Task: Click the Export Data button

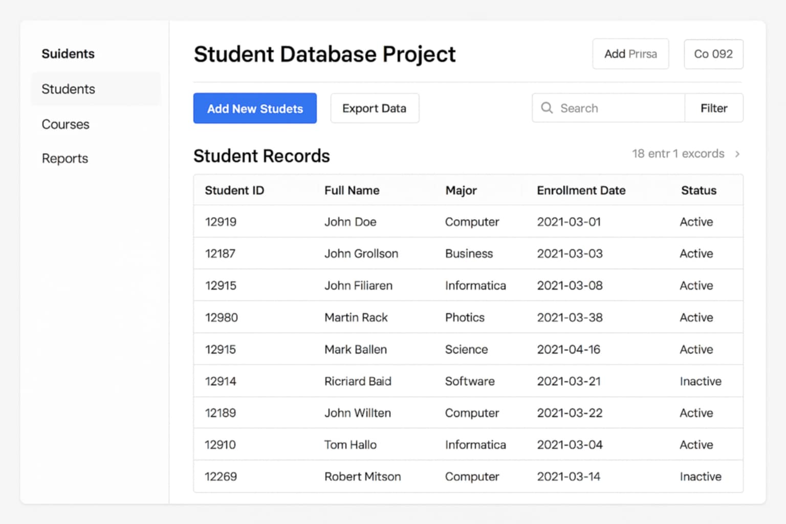Action: (375, 108)
